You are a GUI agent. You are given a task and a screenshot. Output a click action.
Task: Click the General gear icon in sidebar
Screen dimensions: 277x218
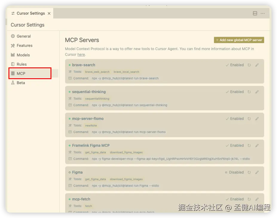[x=13, y=36]
